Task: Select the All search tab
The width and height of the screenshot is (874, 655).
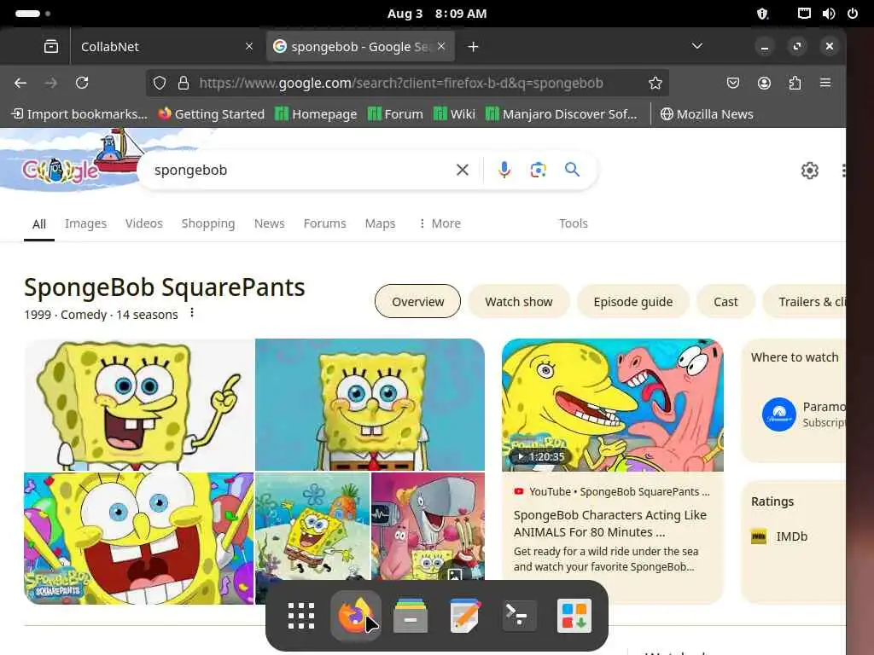Action: pyautogui.click(x=39, y=224)
